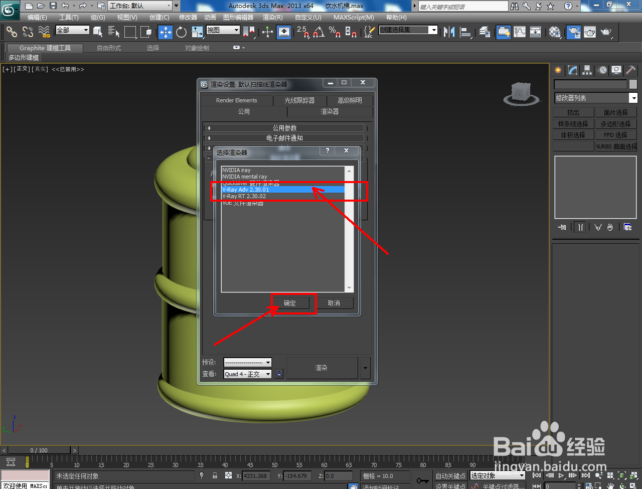The width and height of the screenshot is (642, 489).
Task: Click 确定 in the choose renderer dialog
Action: coord(289,303)
